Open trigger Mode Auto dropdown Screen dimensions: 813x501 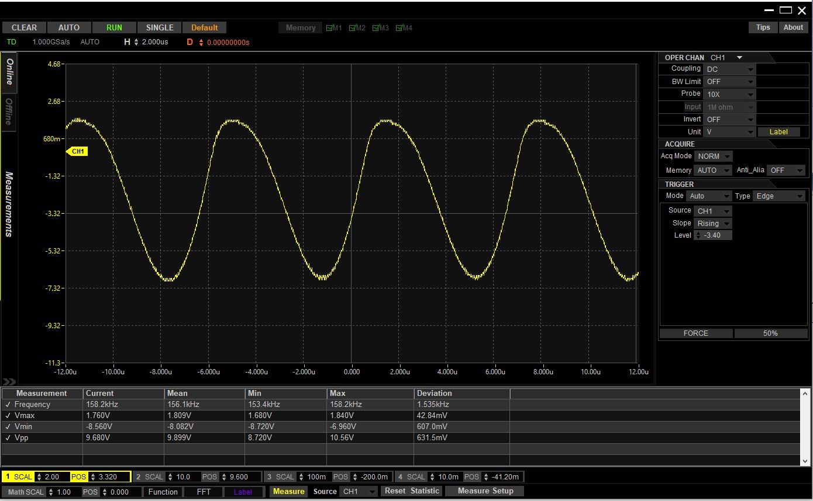click(709, 196)
